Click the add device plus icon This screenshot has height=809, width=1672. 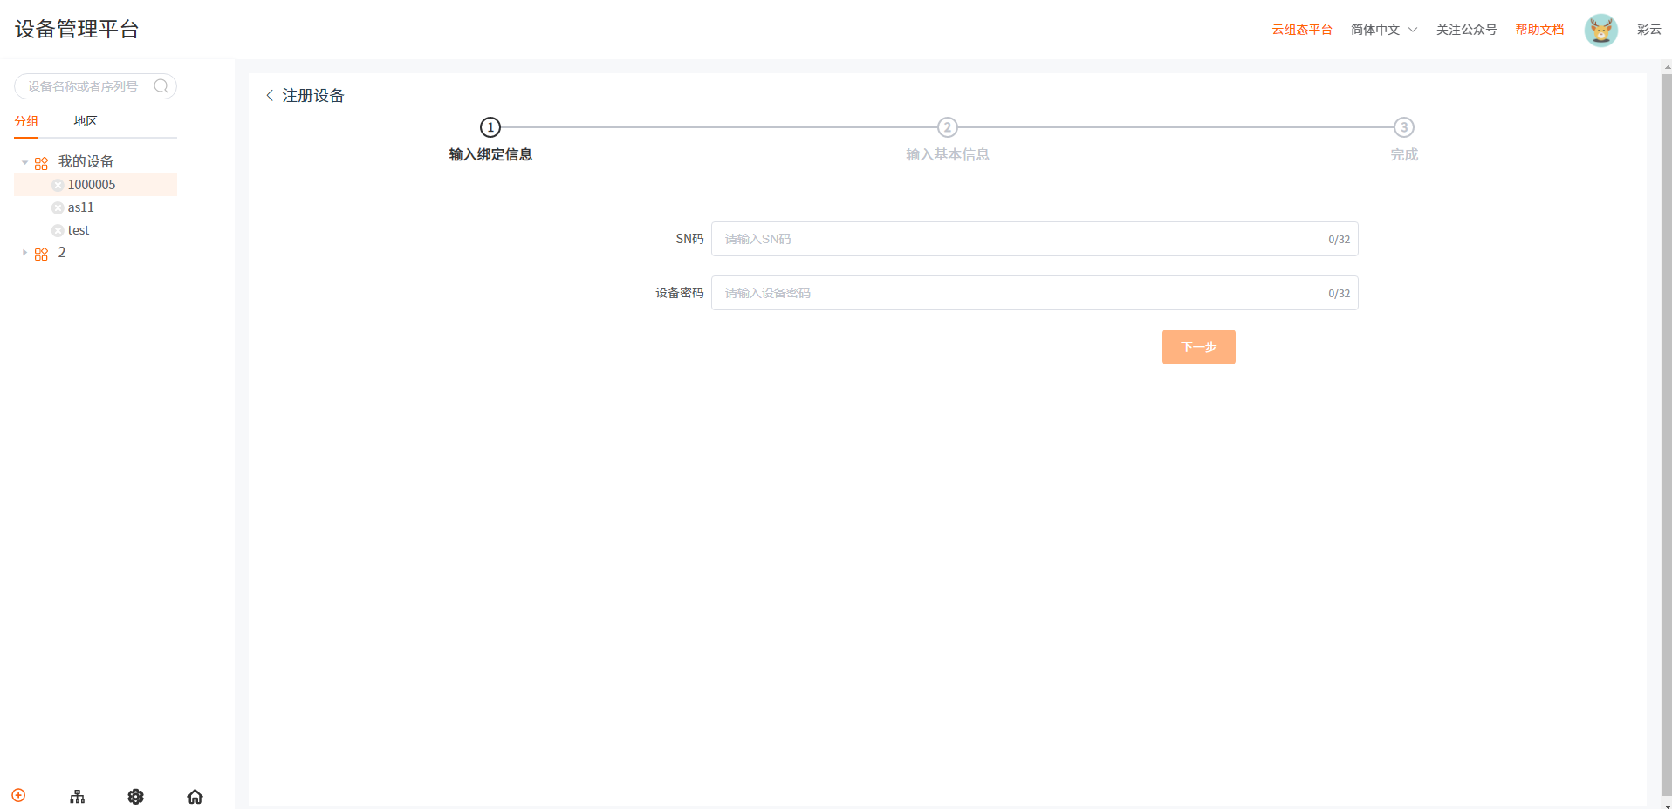click(18, 795)
